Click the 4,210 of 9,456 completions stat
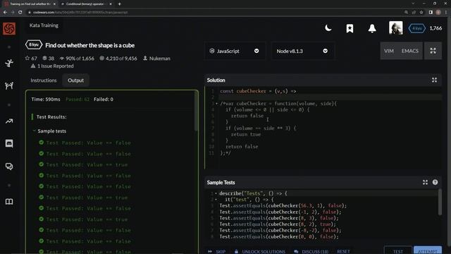 118,58
